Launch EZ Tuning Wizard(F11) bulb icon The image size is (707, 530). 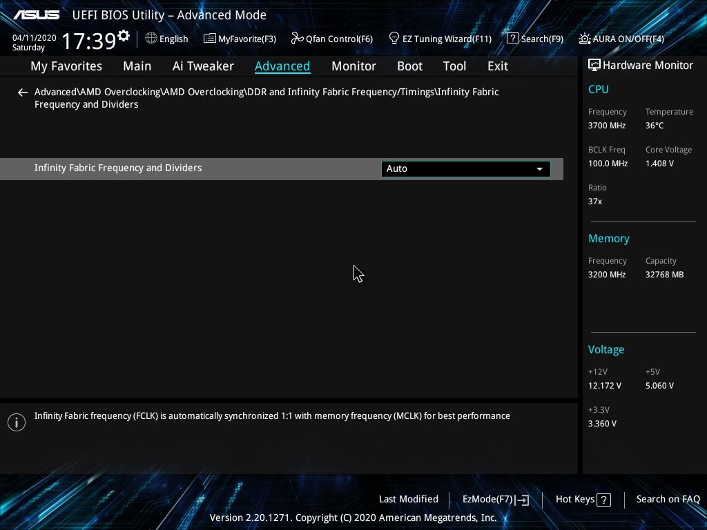[x=394, y=39]
